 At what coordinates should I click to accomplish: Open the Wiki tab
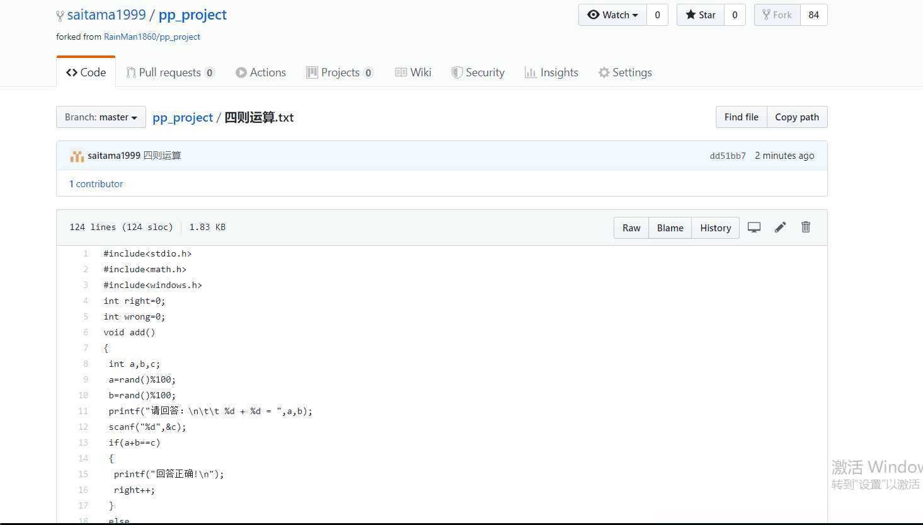coord(413,72)
